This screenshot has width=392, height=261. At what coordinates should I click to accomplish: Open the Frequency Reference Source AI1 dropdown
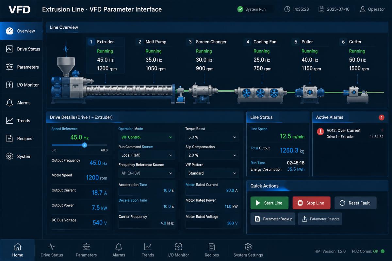coord(146,173)
